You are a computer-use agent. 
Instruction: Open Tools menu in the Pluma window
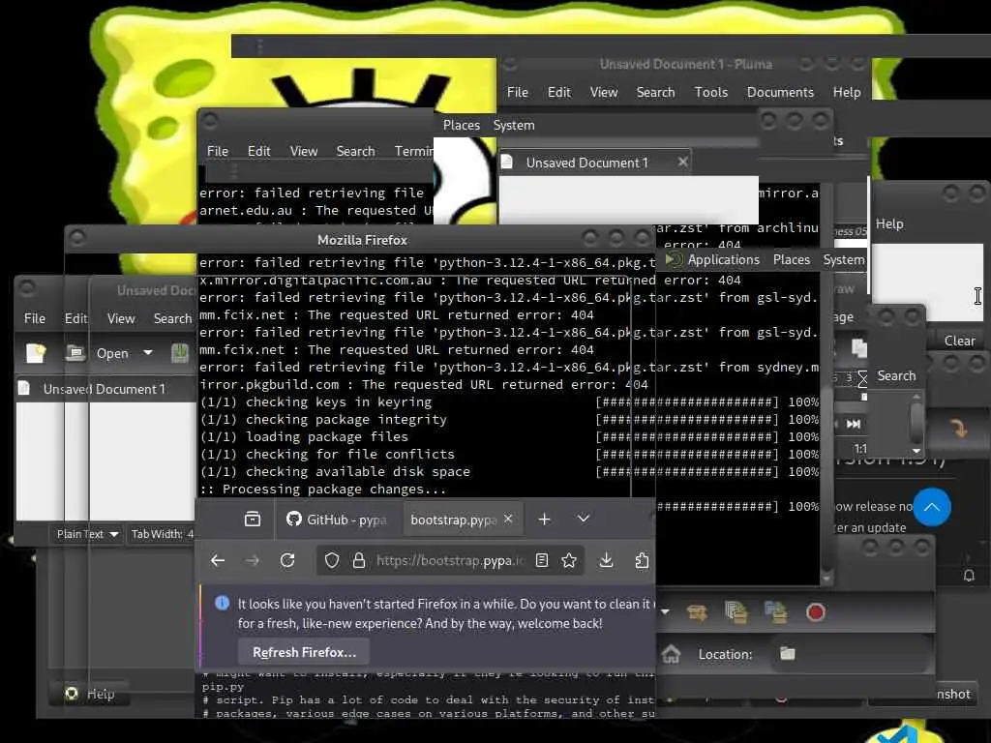(711, 92)
